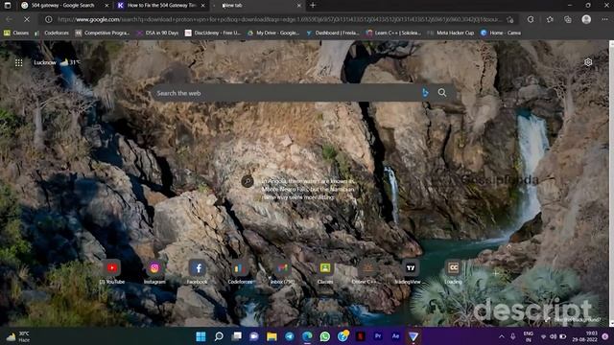Open new tab page settings gear
614x345 pixels.
coord(588,62)
